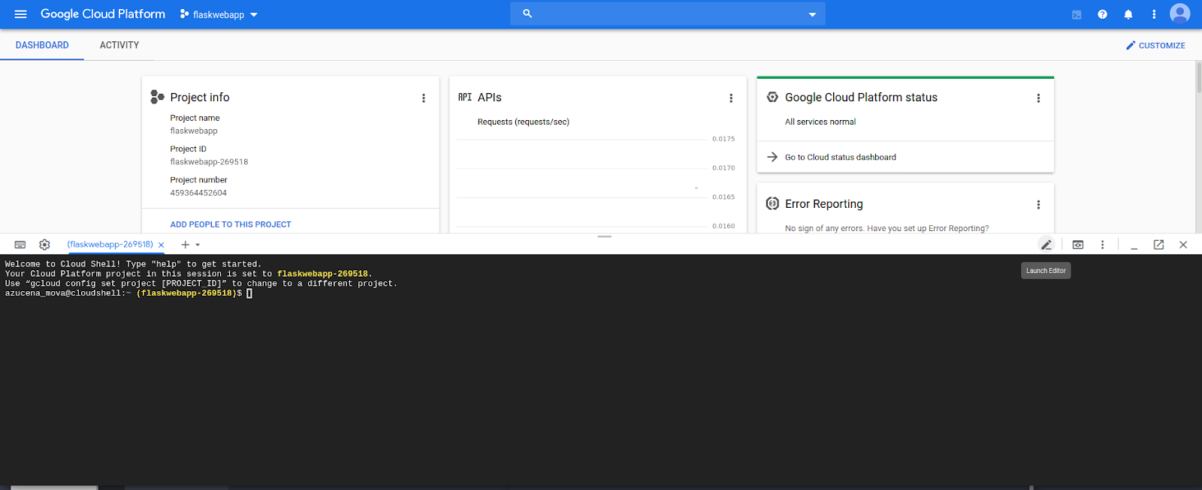Click project number 459364452604
Screen dimensions: 1202x490
click(x=198, y=193)
